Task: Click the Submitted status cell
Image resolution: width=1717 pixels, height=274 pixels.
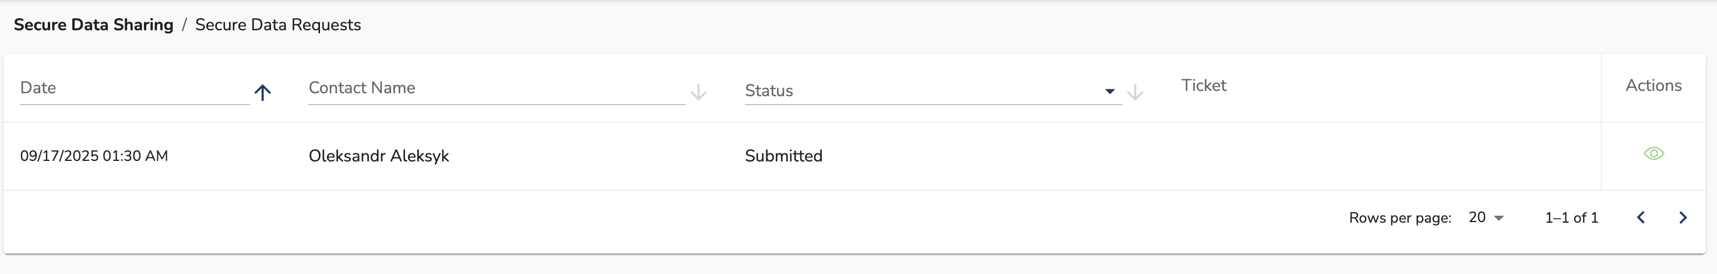Action: [x=784, y=156]
